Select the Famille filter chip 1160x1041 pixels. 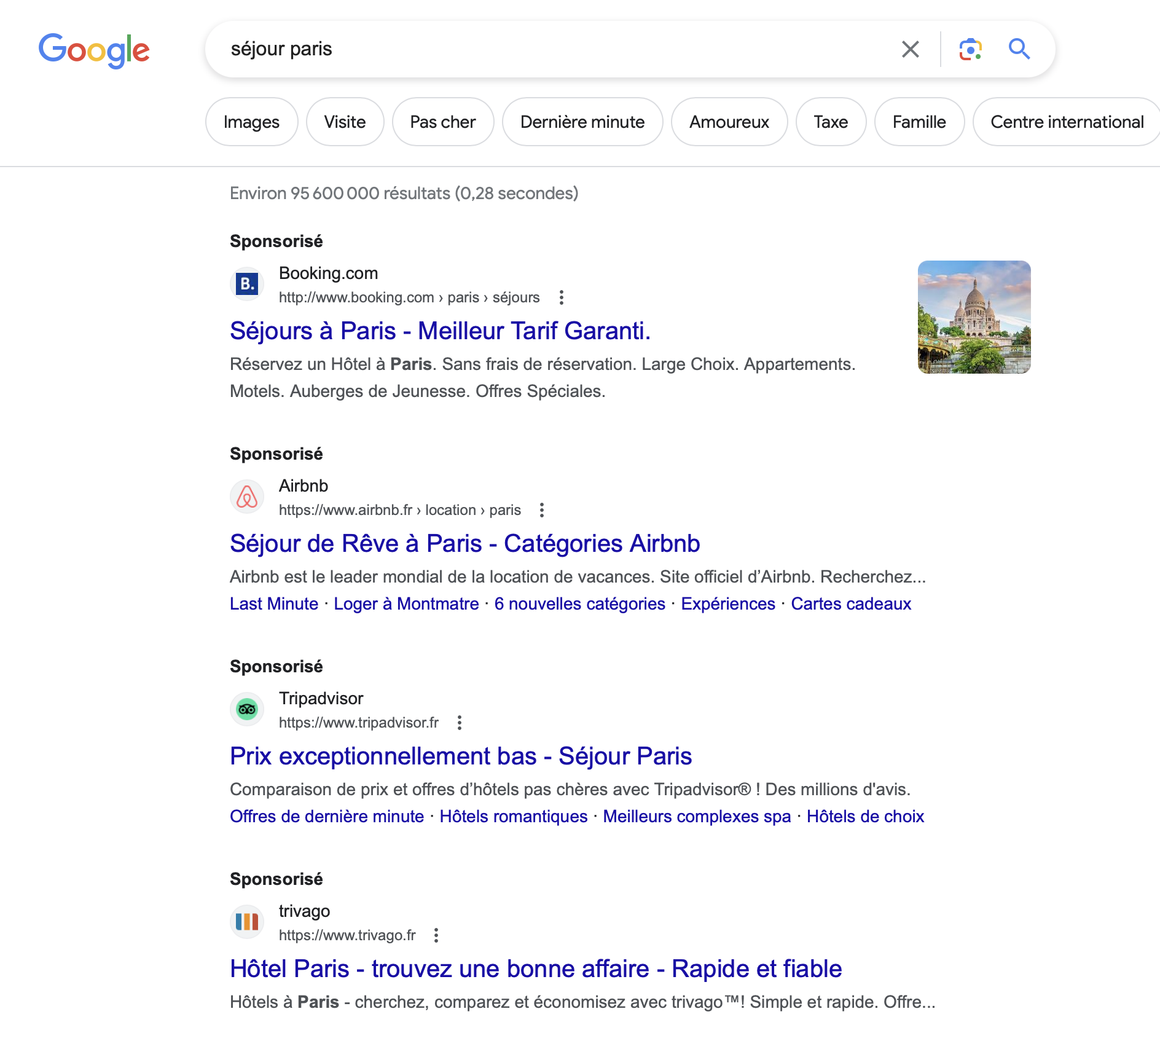919,122
